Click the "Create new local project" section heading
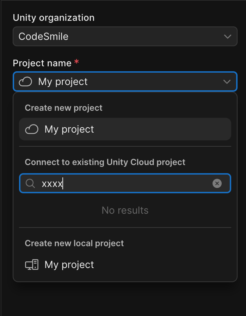 pyautogui.click(x=74, y=243)
